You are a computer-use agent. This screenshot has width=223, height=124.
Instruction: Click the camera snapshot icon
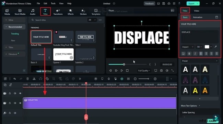[161, 70]
